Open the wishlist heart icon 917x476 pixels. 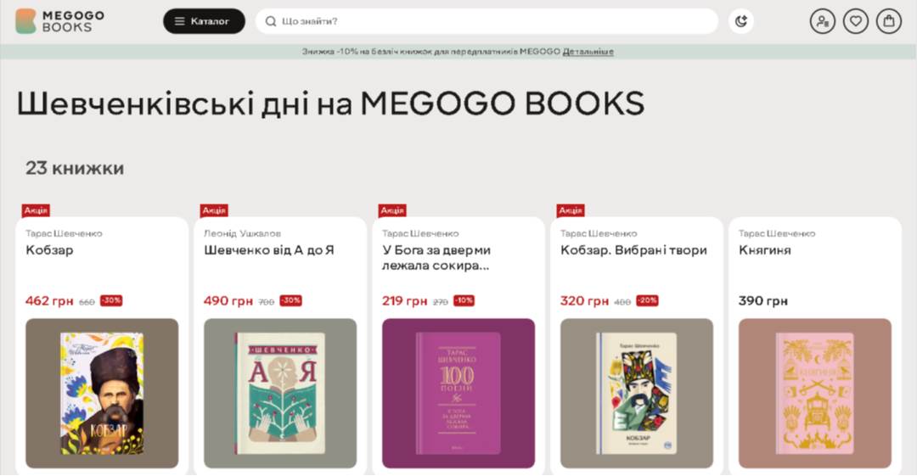(855, 21)
